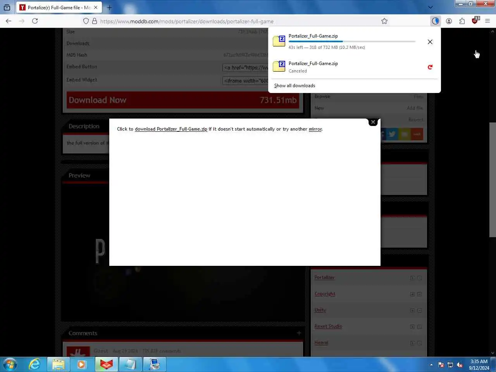Reload the current moddb page

click(35, 21)
